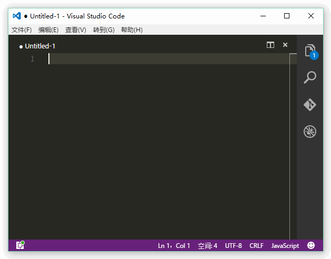331x259 pixels.
Task: Open the Search view in activity bar
Action: pos(310,77)
